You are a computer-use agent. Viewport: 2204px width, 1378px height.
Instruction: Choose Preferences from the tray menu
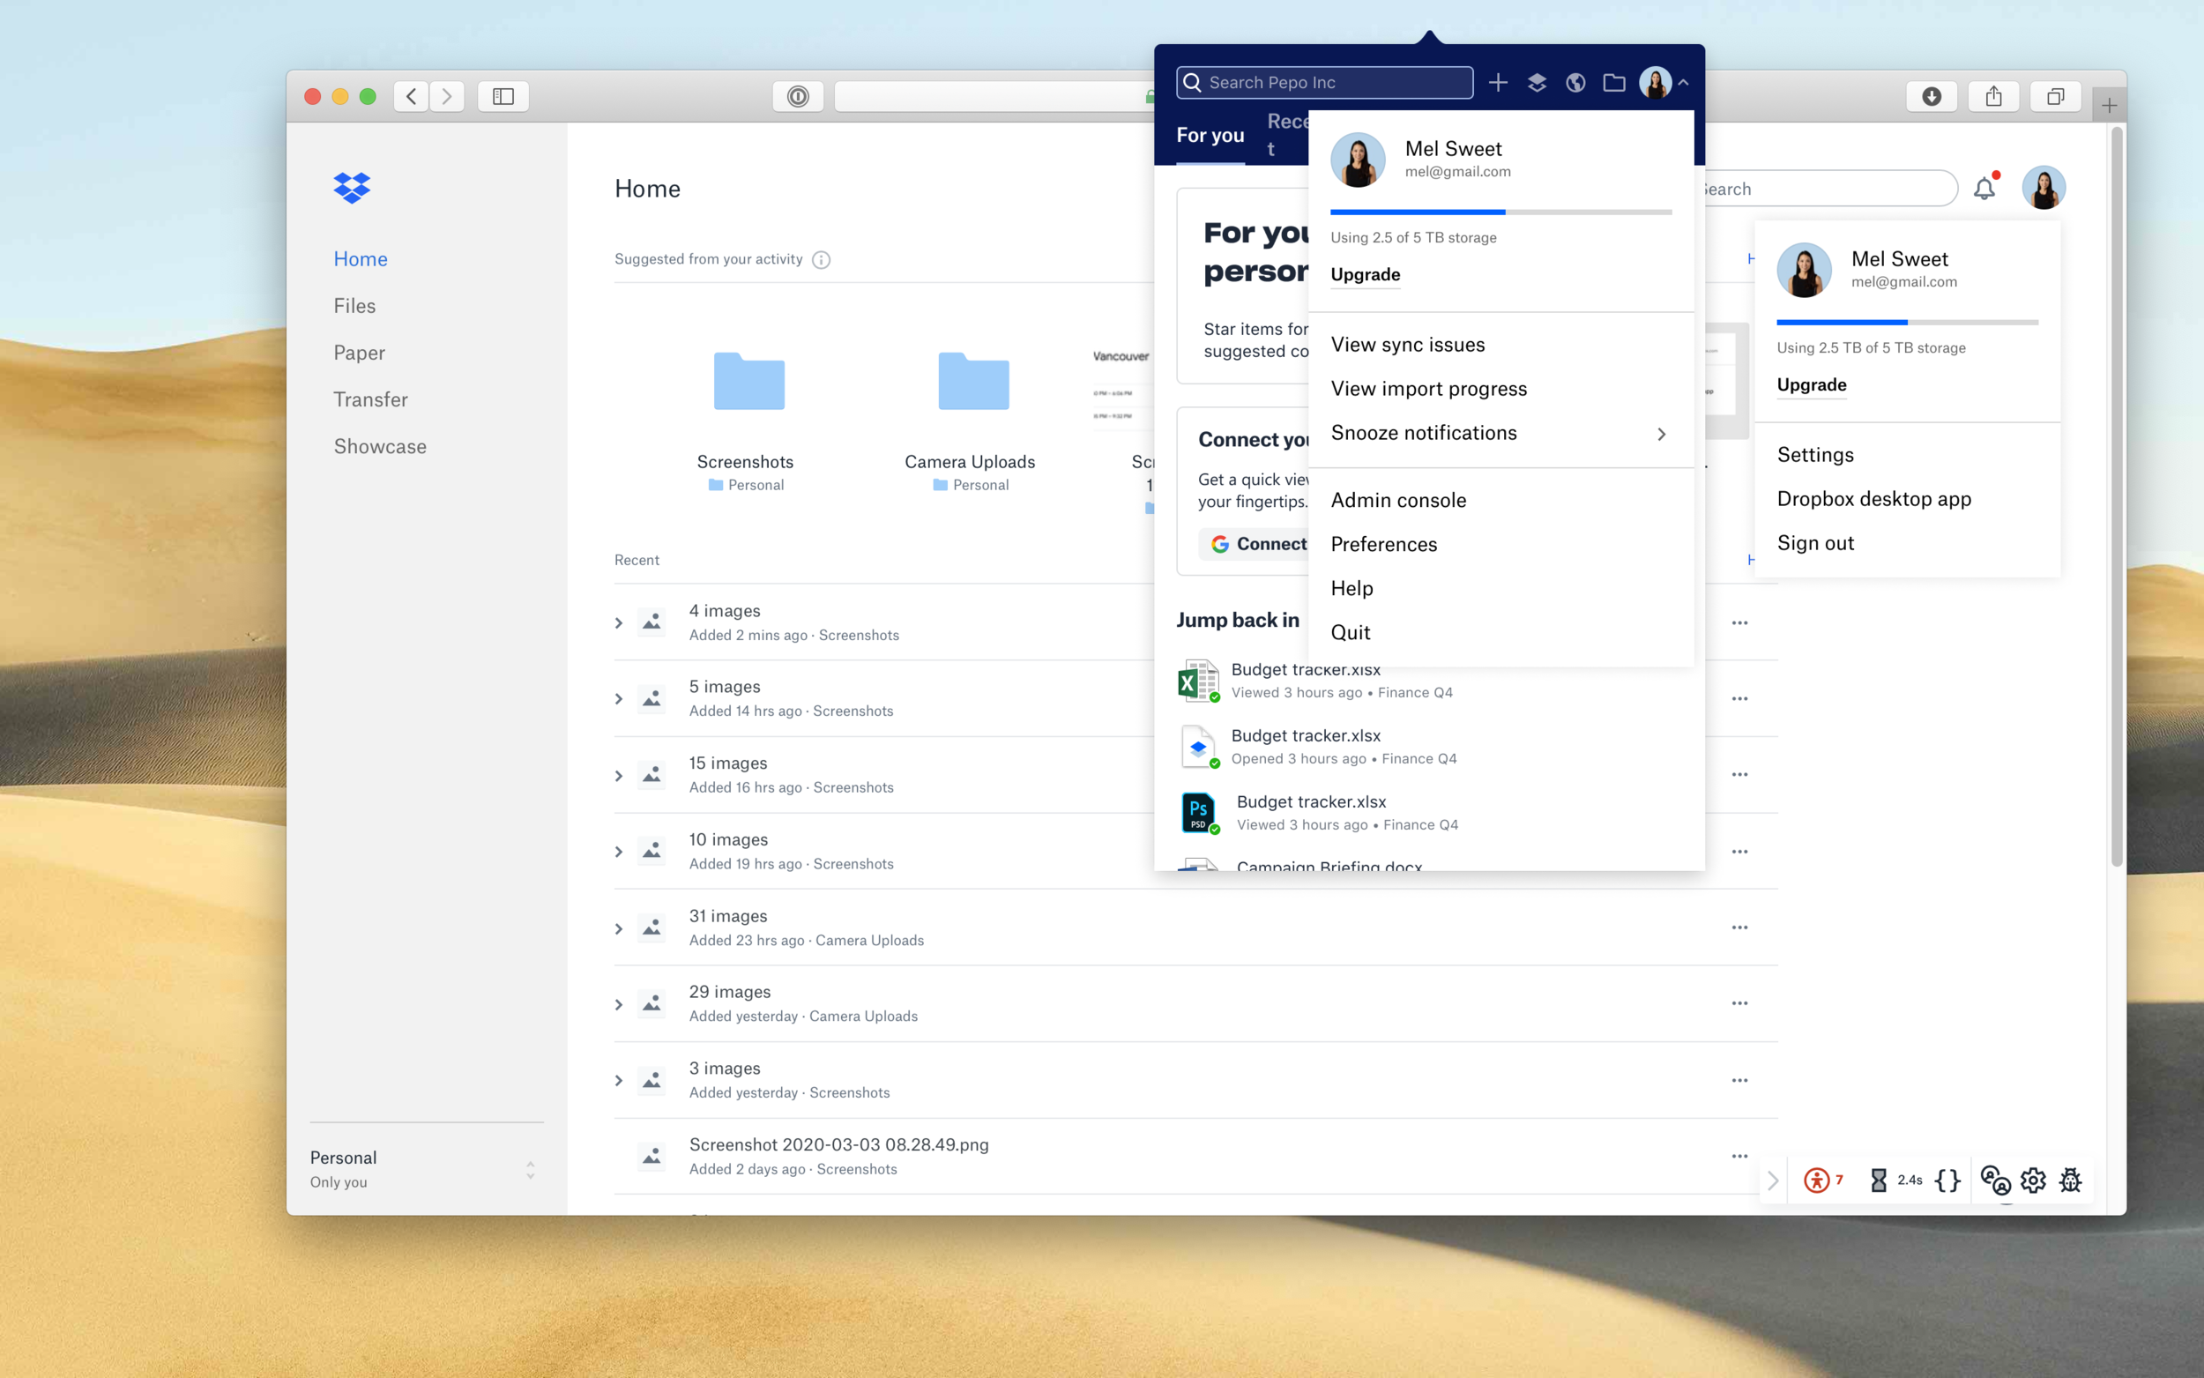click(1383, 544)
